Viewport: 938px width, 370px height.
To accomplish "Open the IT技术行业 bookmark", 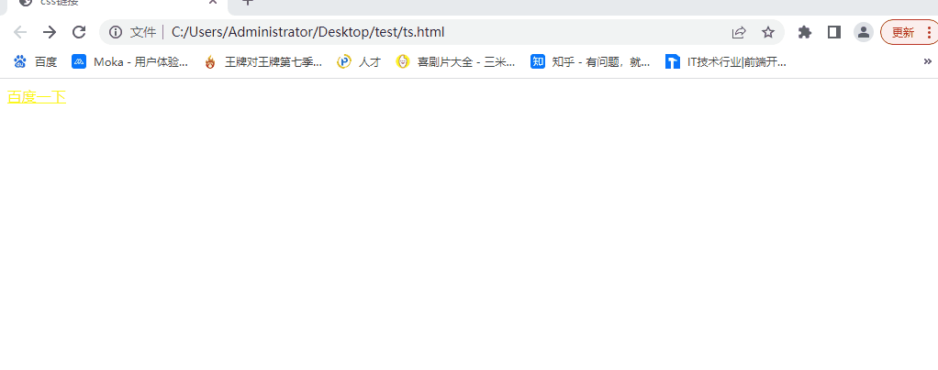I will (726, 61).
